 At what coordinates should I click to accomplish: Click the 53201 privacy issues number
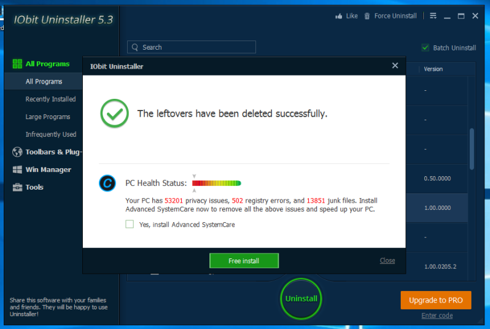[173, 201]
